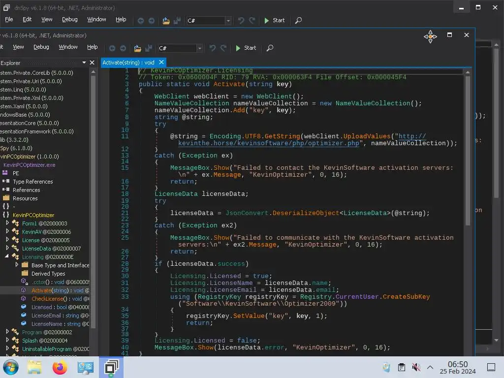Click the four-arrow move icon in inner title bar
Image resolution: width=504 pixels, height=378 pixels.
coord(430,36)
